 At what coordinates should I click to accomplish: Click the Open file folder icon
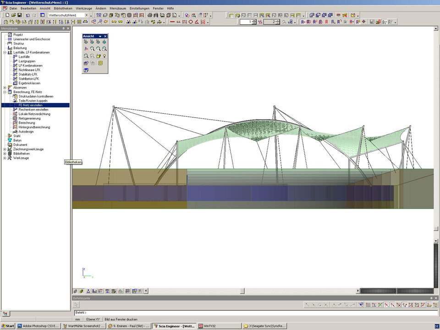point(13,15)
